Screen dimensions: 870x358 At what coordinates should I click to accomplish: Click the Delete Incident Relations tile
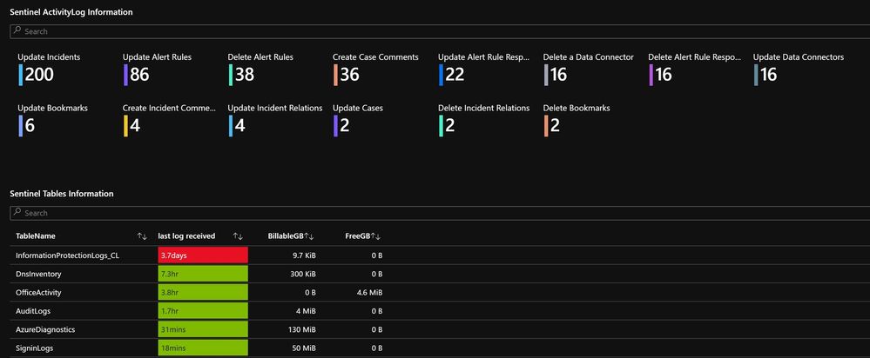pyautogui.click(x=484, y=120)
